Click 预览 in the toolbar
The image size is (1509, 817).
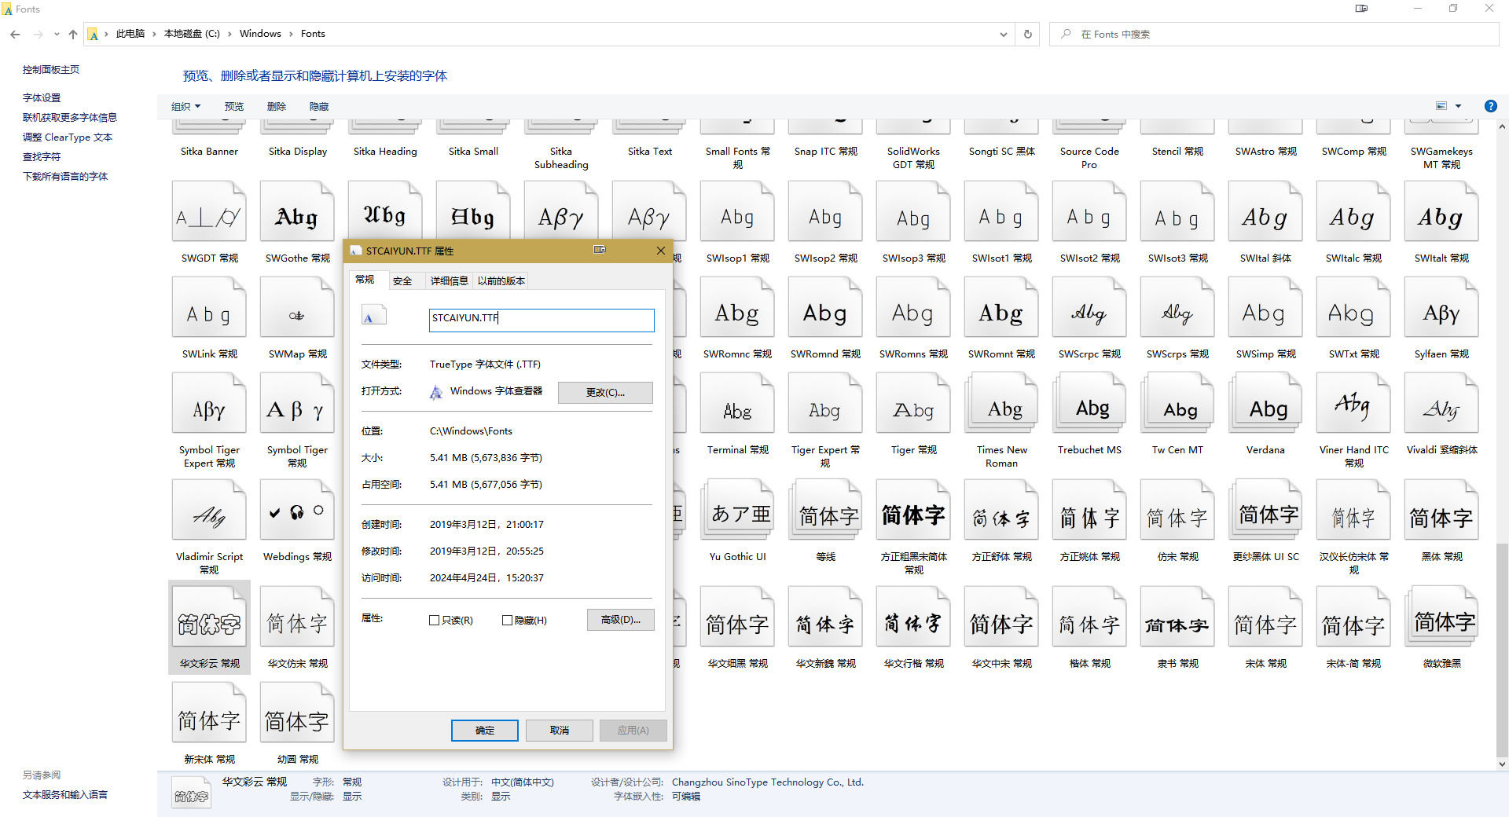pyautogui.click(x=234, y=106)
